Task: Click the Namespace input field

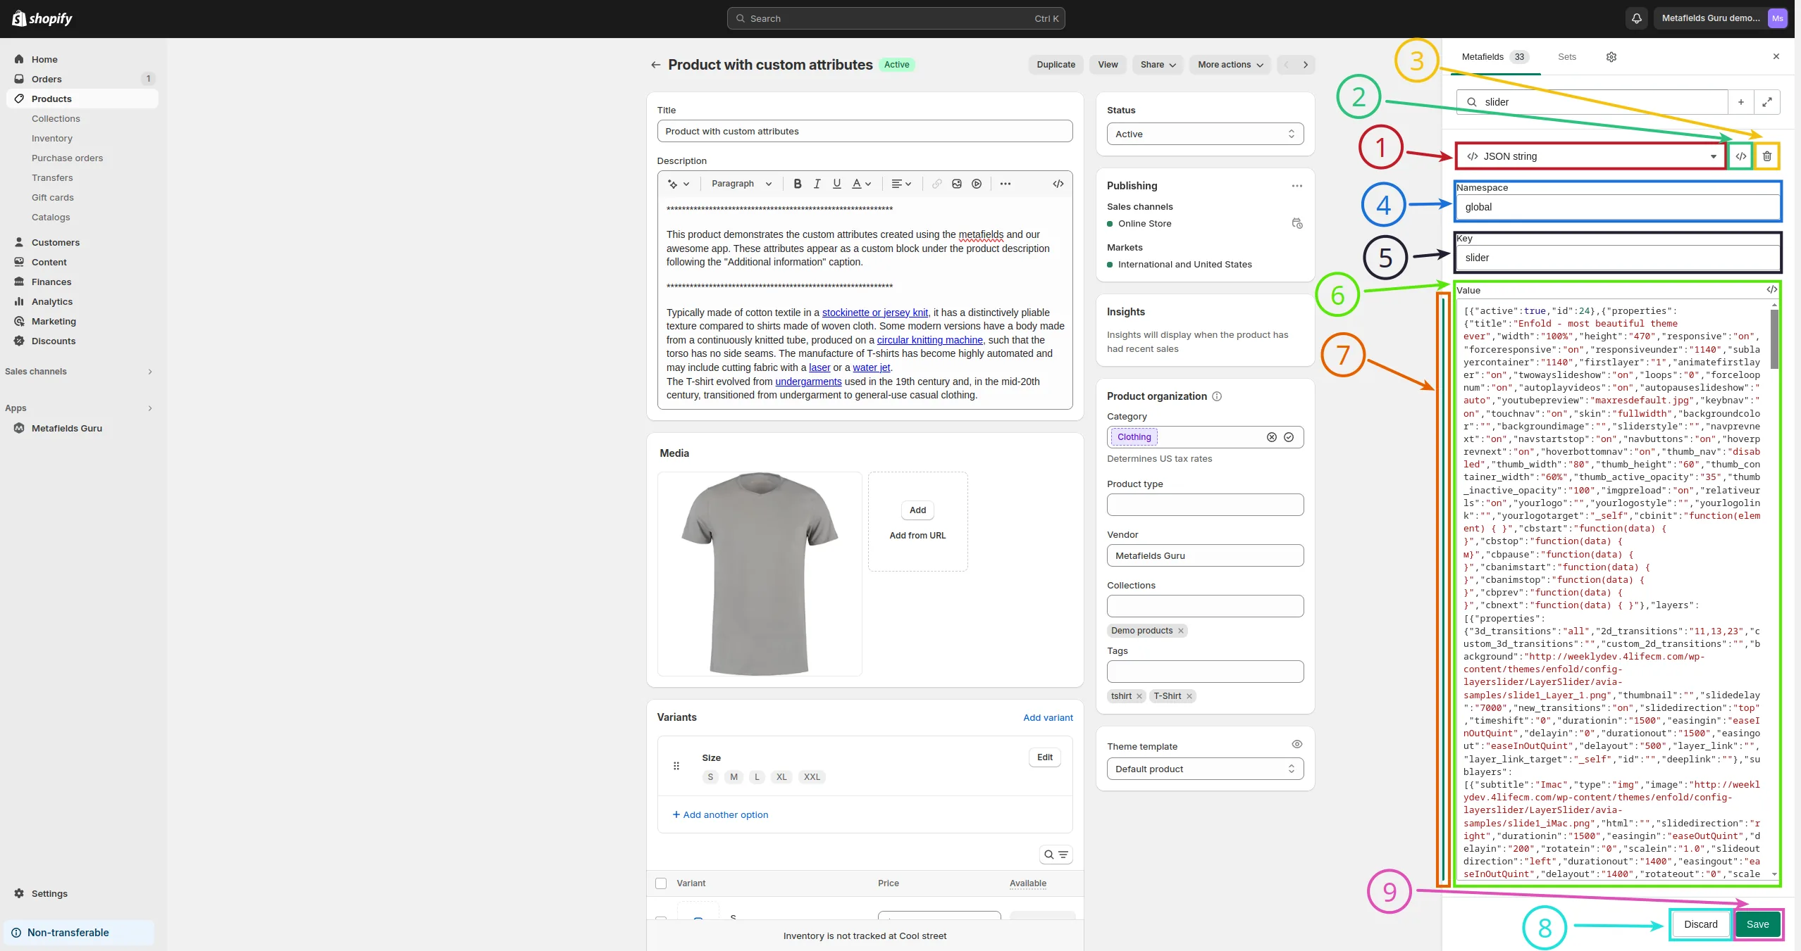Action: click(1619, 207)
